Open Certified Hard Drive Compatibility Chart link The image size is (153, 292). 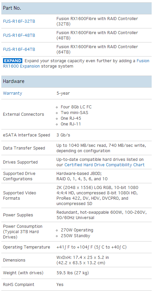click(105, 165)
